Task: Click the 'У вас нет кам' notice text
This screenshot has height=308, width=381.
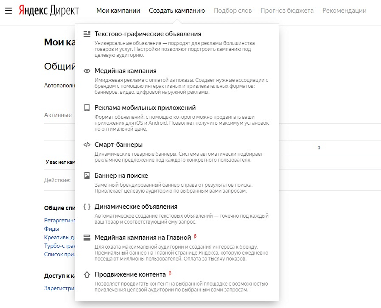Action: coord(60,162)
